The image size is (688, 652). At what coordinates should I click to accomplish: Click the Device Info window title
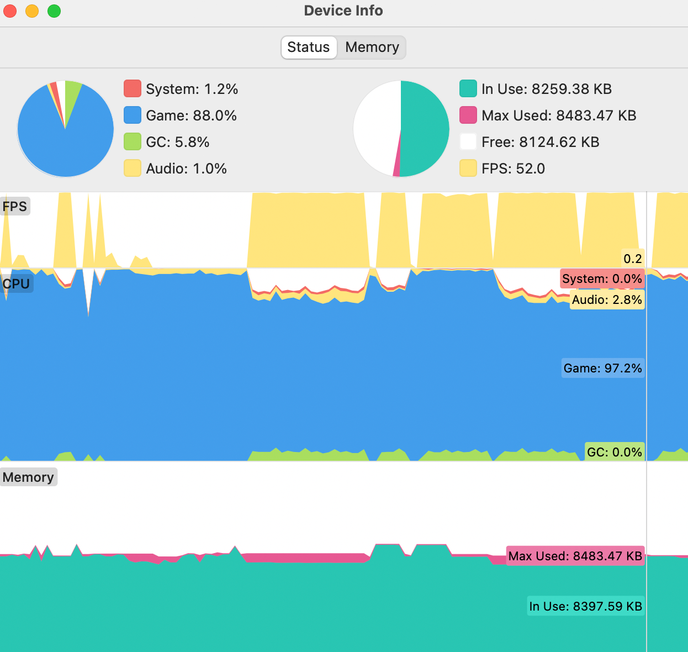[343, 10]
